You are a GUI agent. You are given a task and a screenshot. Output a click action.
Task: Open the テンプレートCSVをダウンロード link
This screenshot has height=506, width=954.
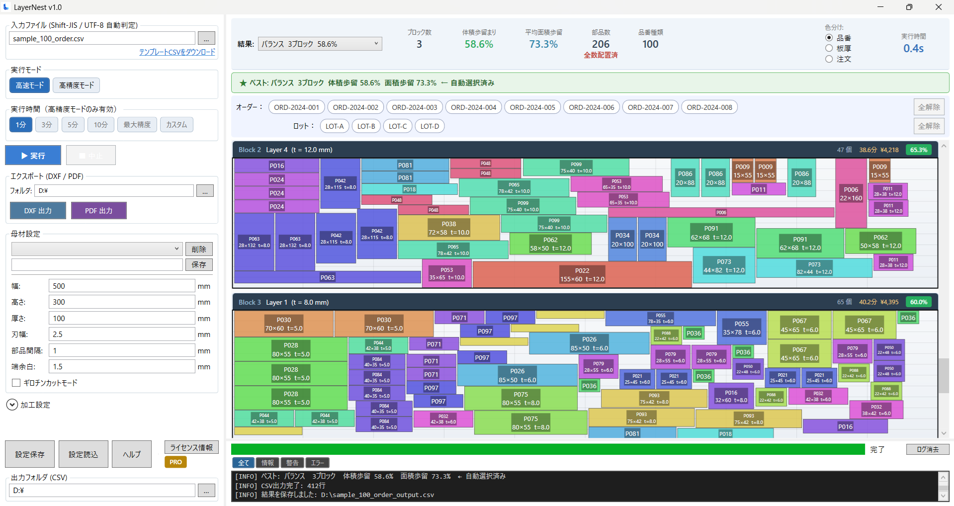pos(176,52)
